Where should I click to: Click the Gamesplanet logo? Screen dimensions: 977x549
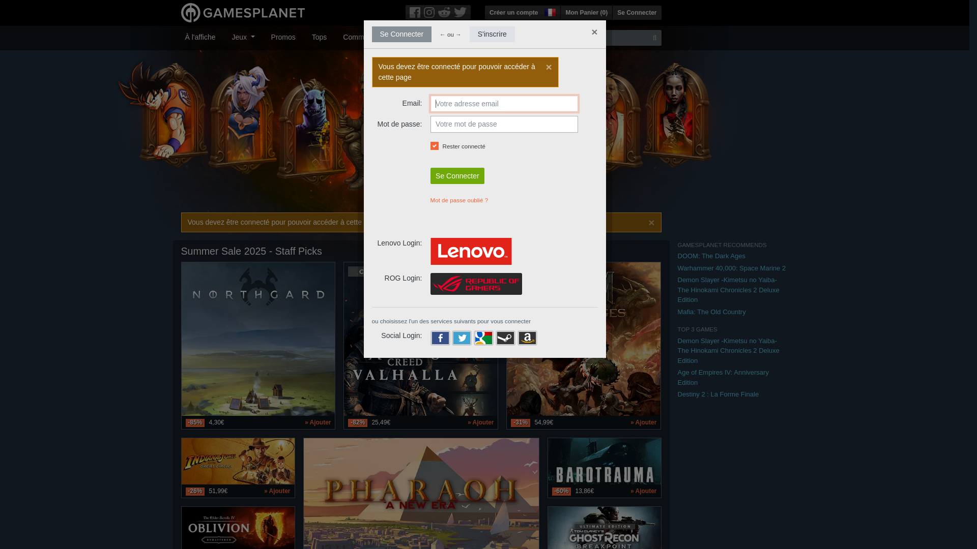[x=243, y=13]
